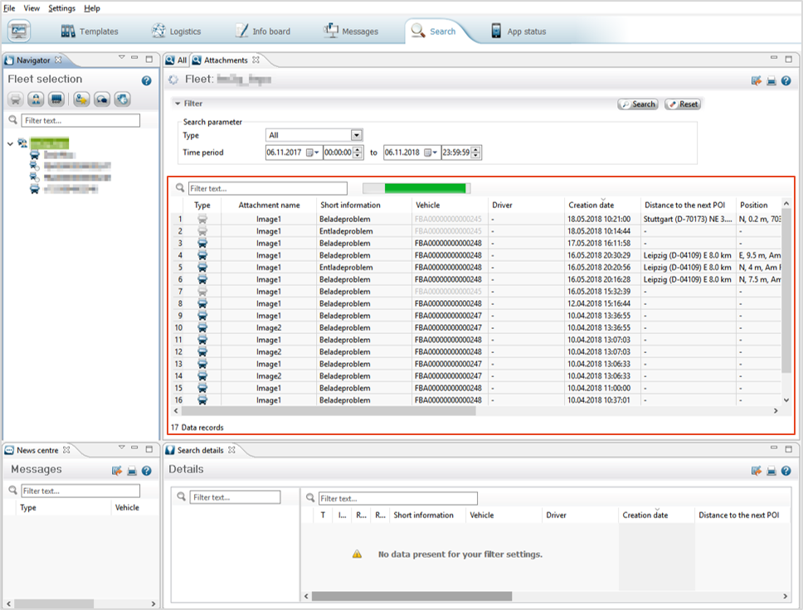
Task: Select the last vehicle in the fleet tree
Action: pos(64,189)
